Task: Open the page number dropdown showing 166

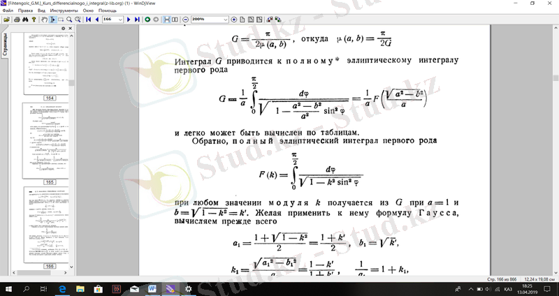Action: [x=121, y=20]
